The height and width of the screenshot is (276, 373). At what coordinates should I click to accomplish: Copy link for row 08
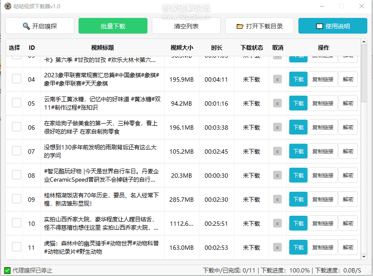point(323,175)
